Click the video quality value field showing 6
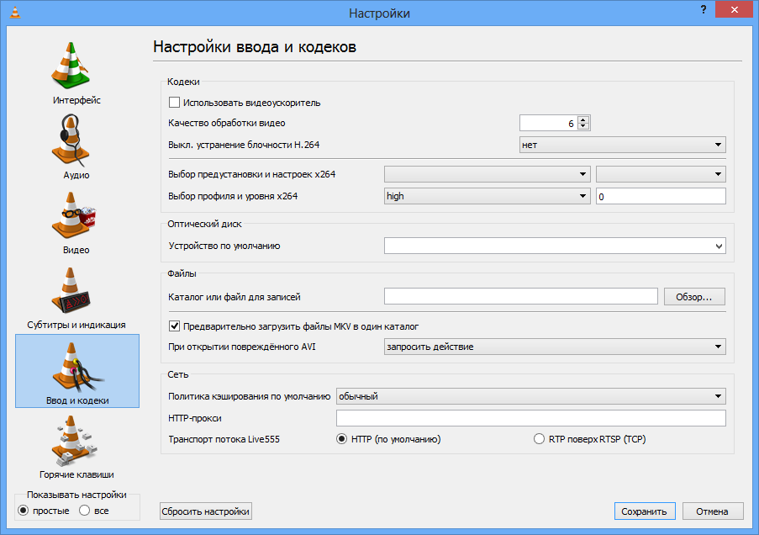Viewport: 759px width, 535px height. (548, 123)
